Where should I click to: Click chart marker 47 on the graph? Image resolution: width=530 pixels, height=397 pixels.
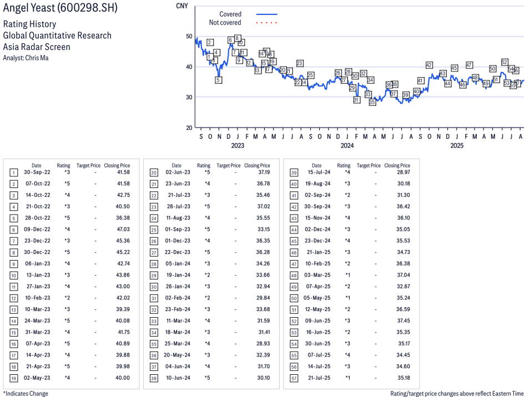pyautogui.click(x=469, y=65)
